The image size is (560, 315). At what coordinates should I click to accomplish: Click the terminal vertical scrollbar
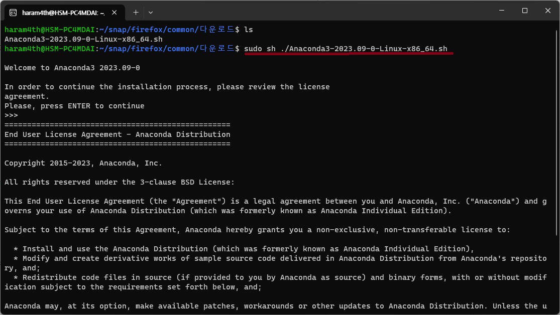pyautogui.click(x=557, y=133)
